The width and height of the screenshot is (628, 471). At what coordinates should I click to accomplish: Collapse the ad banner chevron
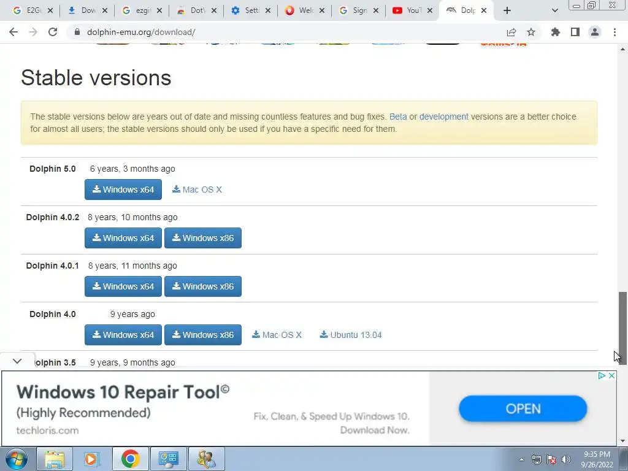pos(17,361)
